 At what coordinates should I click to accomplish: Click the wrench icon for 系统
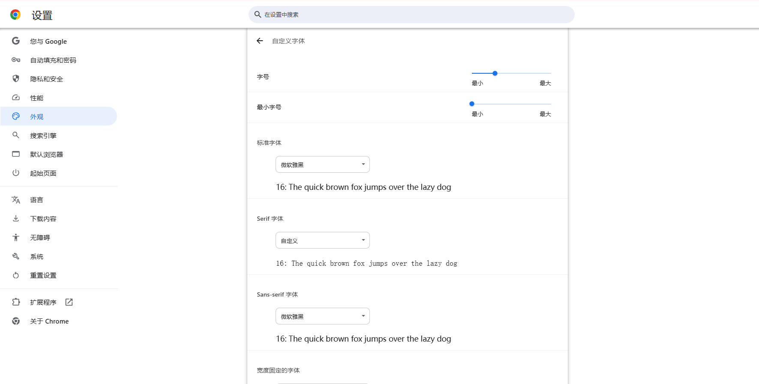(16, 256)
